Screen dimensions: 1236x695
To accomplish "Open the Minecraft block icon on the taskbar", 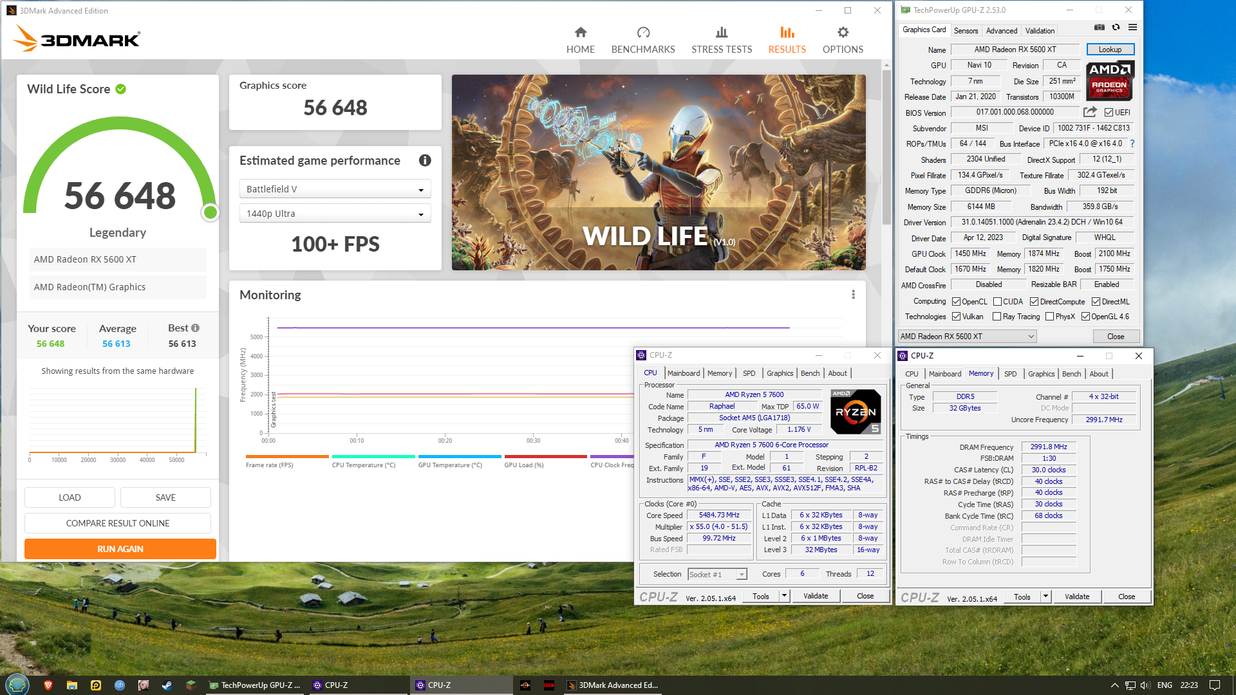I will (x=191, y=685).
